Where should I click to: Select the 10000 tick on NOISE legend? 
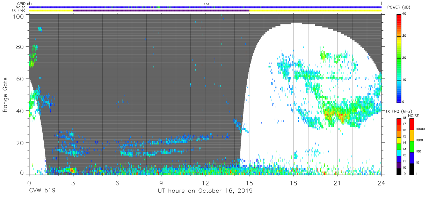coord(421,129)
